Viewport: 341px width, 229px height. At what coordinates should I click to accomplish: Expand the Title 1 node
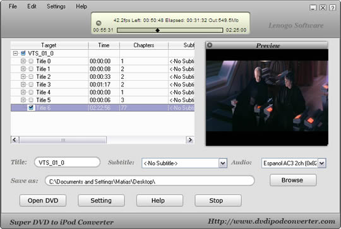[x=23, y=69]
